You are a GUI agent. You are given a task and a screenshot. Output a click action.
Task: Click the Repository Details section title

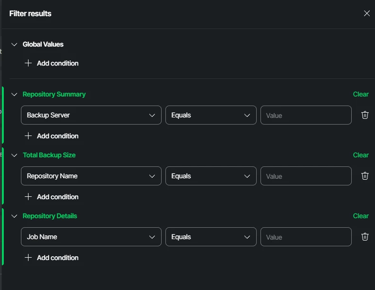[x=50, y=216]
